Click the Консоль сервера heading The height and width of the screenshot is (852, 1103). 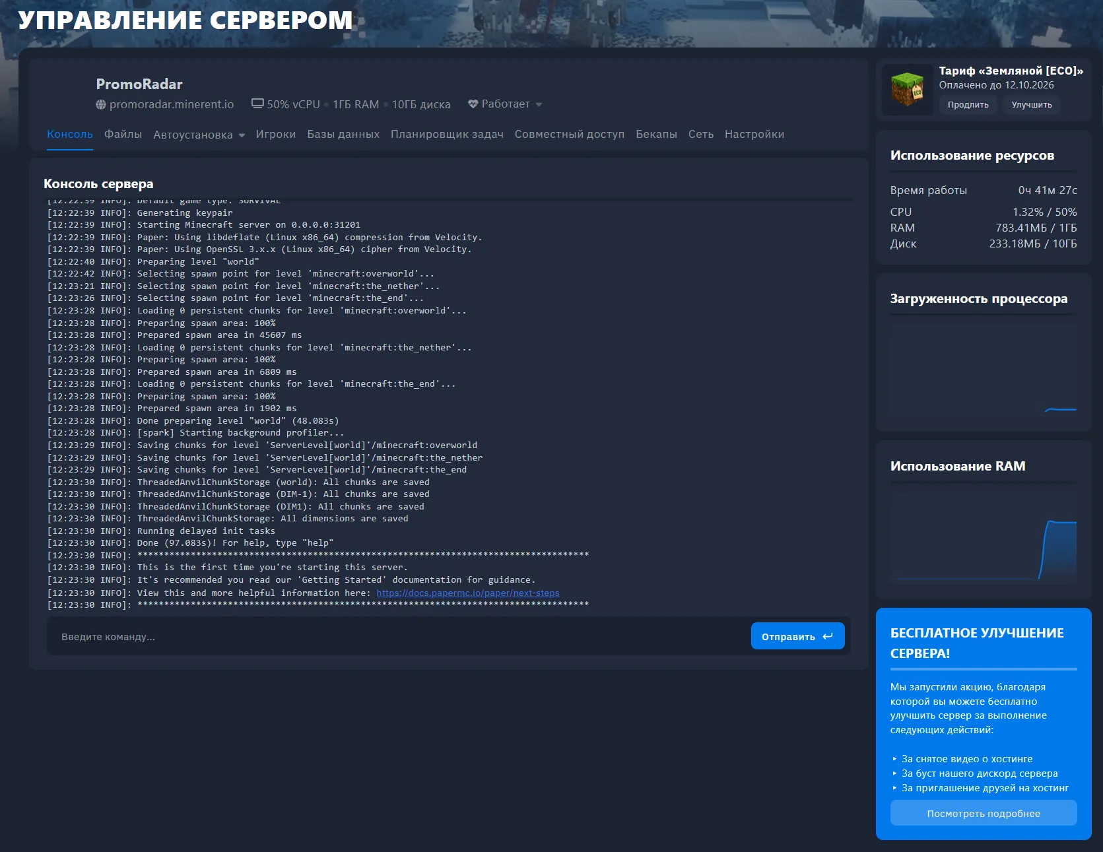tap(98, 183)
